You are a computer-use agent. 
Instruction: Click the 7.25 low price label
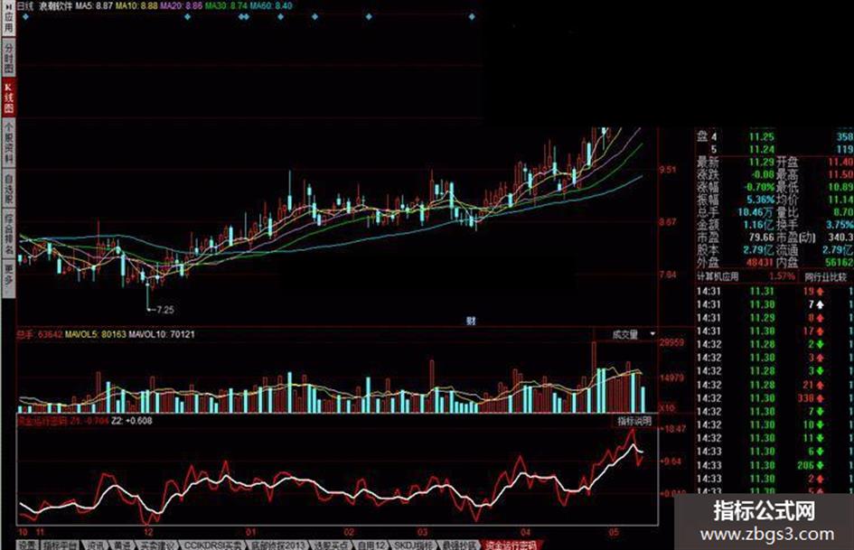[x=164, y=310]
